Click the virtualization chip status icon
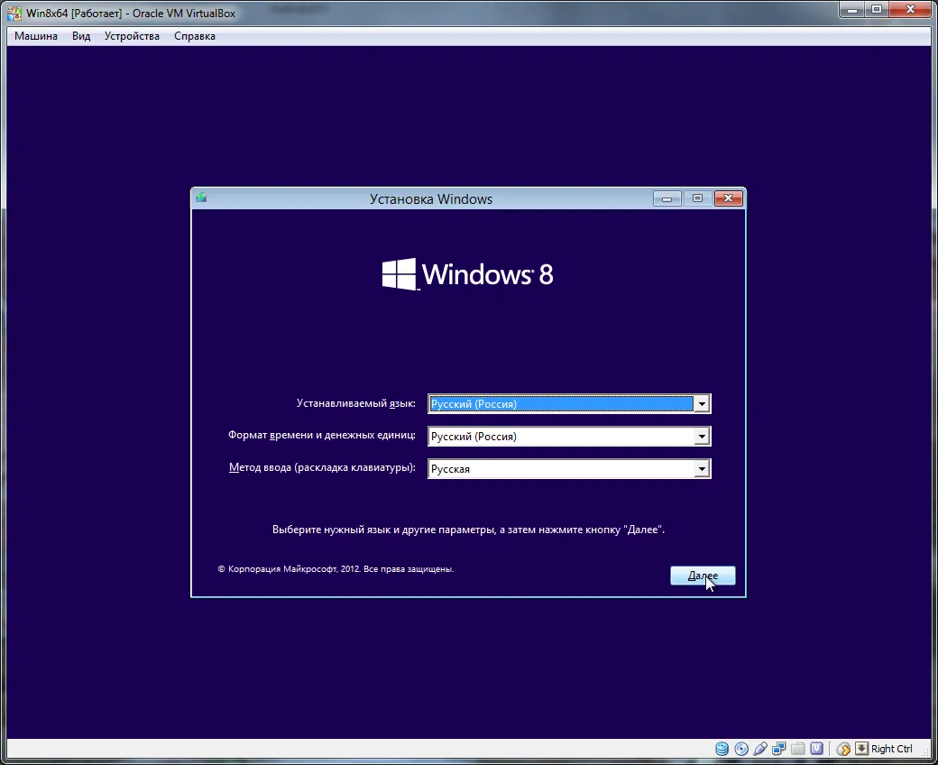Image resolution: width=938 pixels, height=765 pixels. pyautogui.click(x=816, y=748)
